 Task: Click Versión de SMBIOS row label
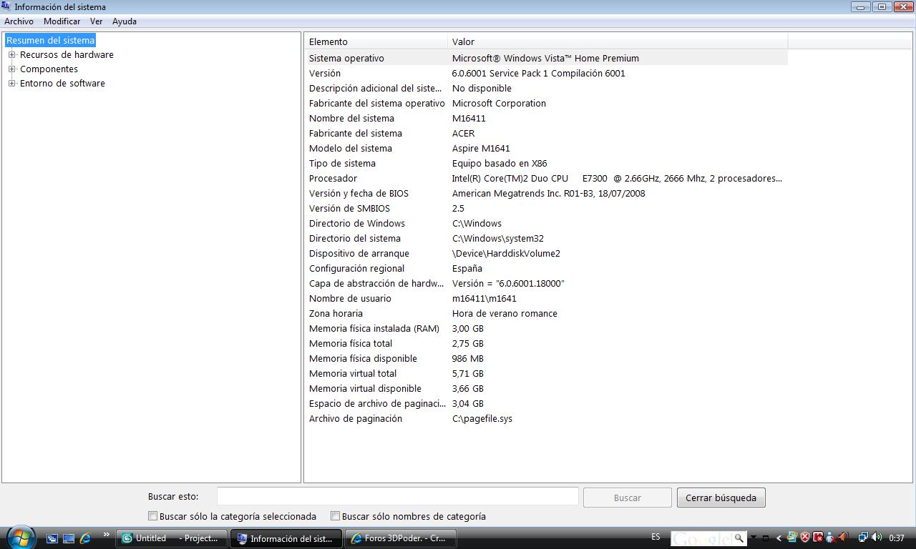(x=349, y=208)
